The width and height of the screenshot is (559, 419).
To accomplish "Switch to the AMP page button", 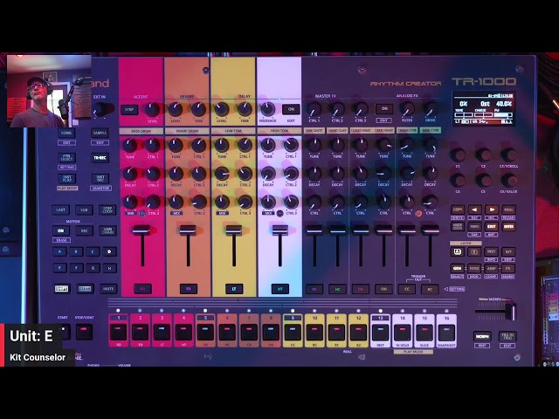I will coord(491,268).
